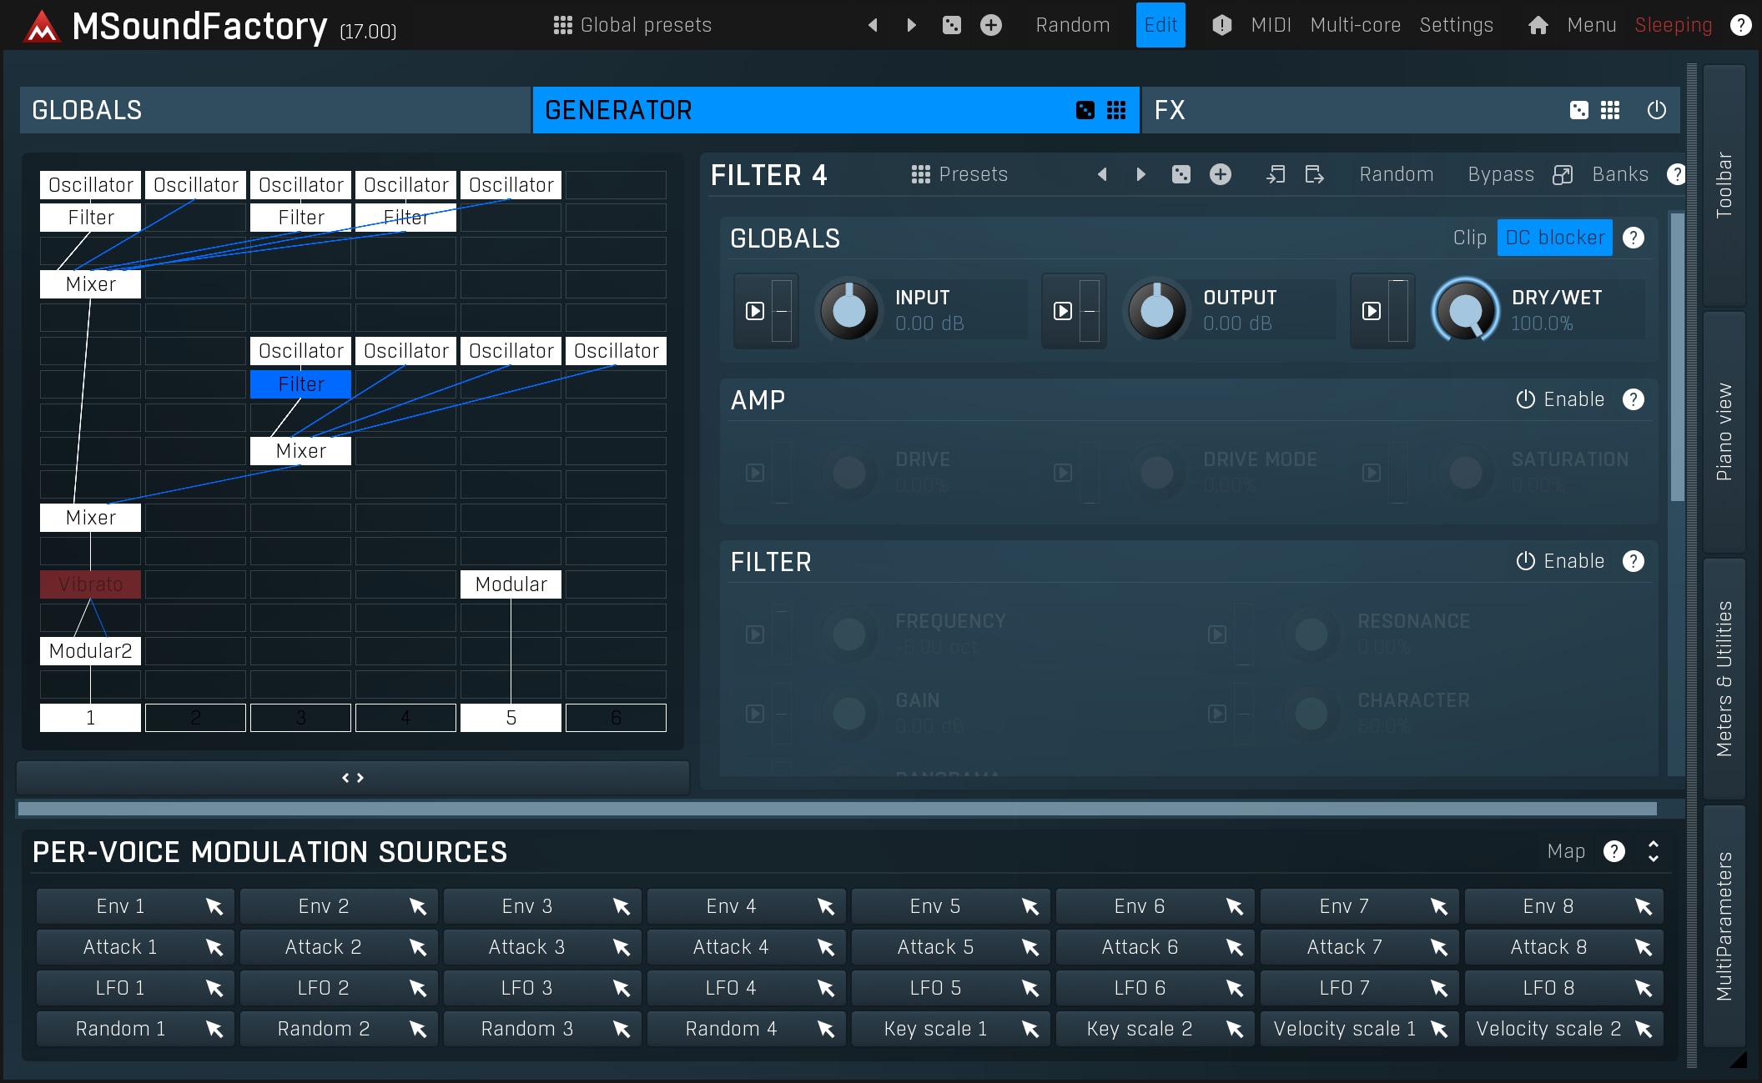Open the A/B compare icon near Bypass
The height and width of the screenshot is (1083, 1762).
1563,174
